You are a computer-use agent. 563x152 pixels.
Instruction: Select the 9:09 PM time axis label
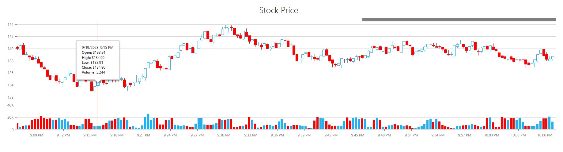point(36,135)
